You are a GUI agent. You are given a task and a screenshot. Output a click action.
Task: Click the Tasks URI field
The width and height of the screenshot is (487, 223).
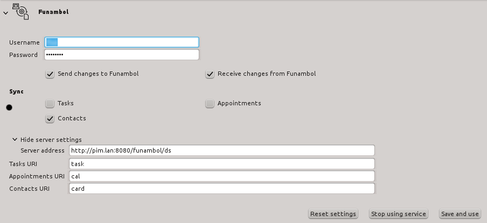coord(222,163)
